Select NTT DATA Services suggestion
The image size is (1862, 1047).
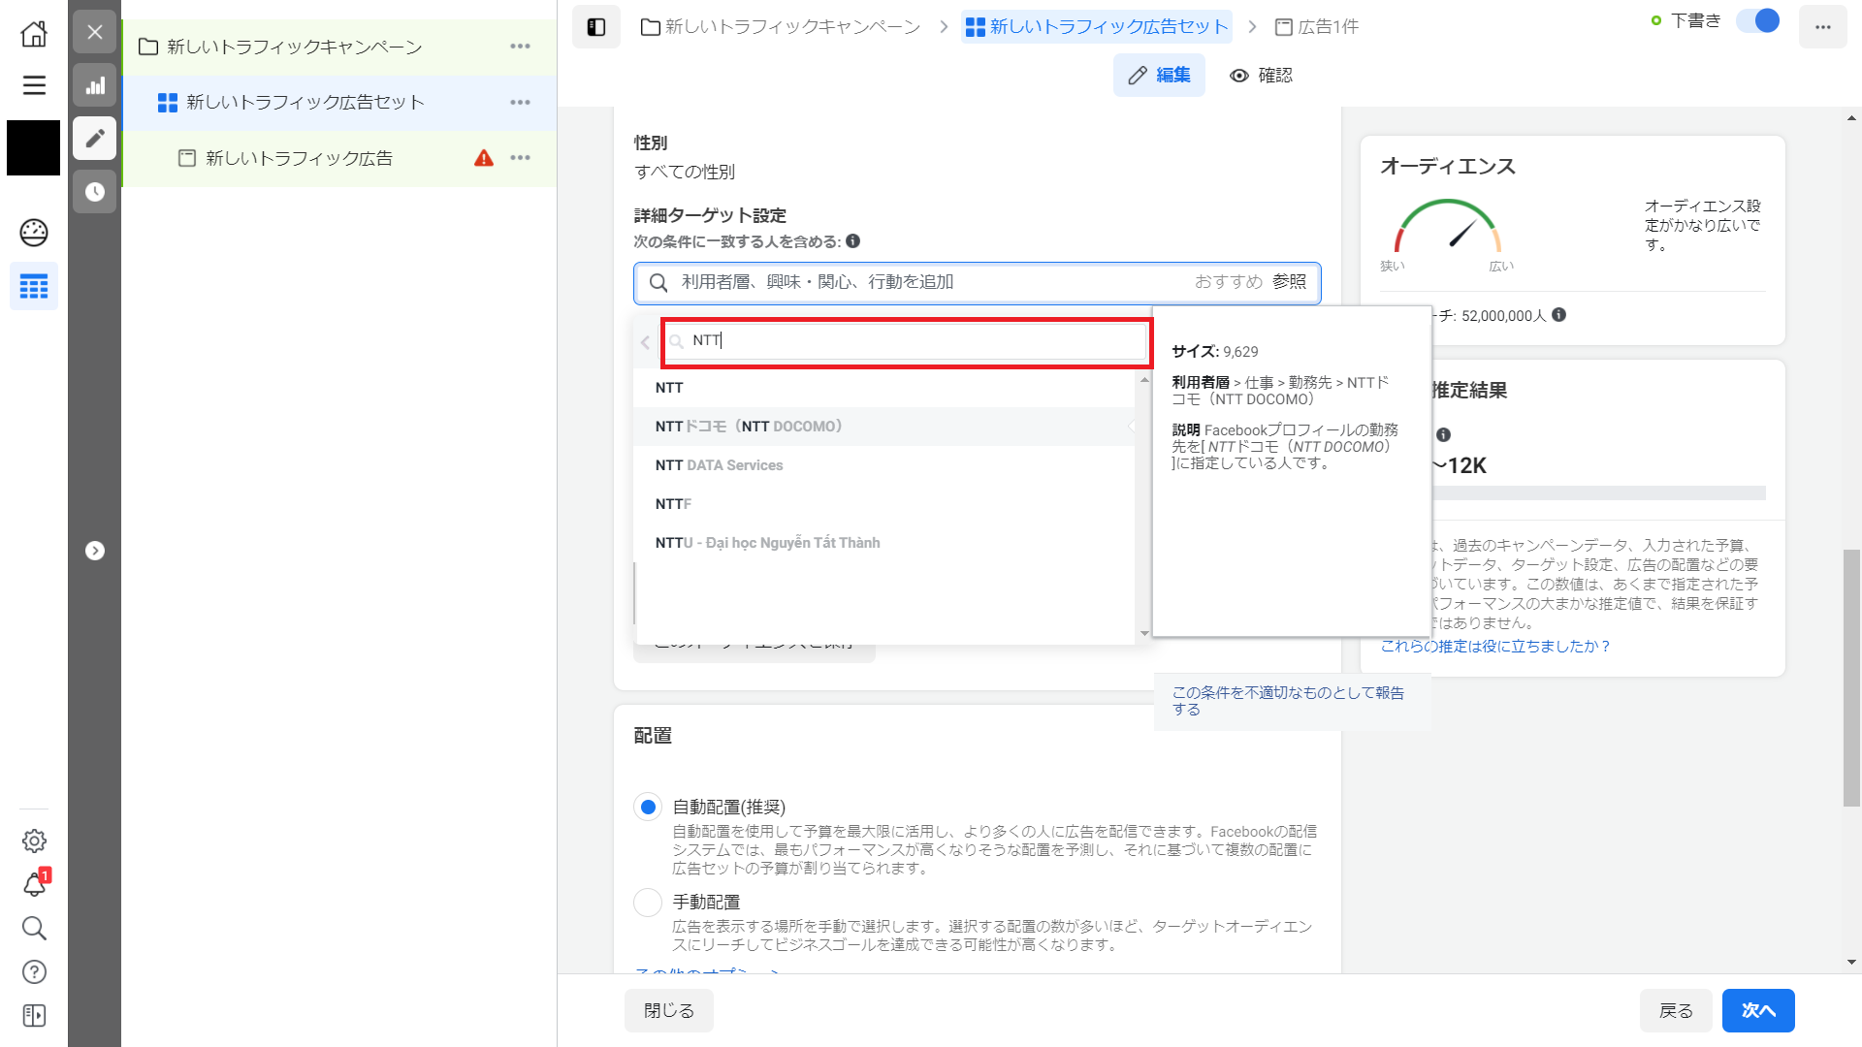pyautogui.click(x=883, y=465)
